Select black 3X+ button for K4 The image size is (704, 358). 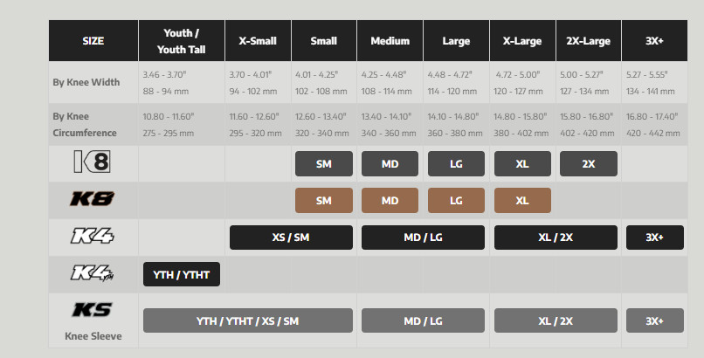[655, 238]
